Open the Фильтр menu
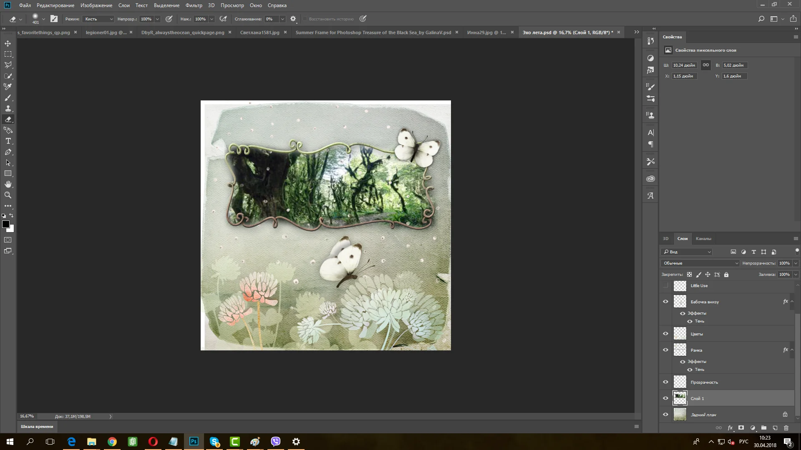 coord(194,5)
